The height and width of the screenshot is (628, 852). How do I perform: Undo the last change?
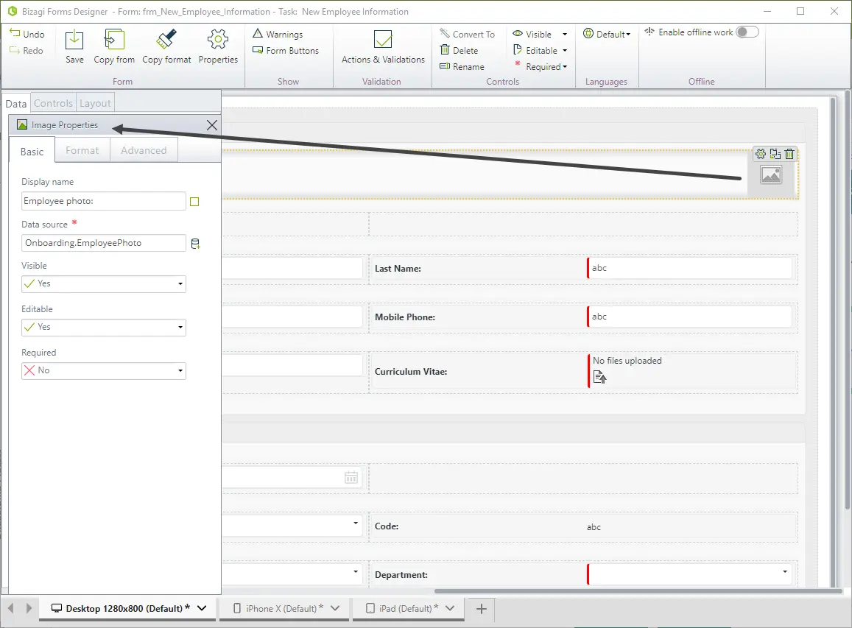click(27, 34)
